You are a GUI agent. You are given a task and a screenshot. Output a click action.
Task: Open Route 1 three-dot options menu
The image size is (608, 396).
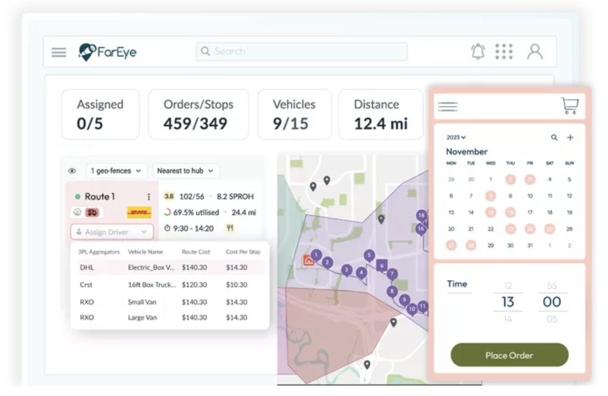(x=149, y=197)
